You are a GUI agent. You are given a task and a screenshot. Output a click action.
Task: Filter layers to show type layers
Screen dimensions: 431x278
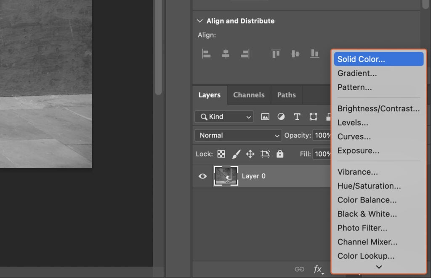pos(297,116)
